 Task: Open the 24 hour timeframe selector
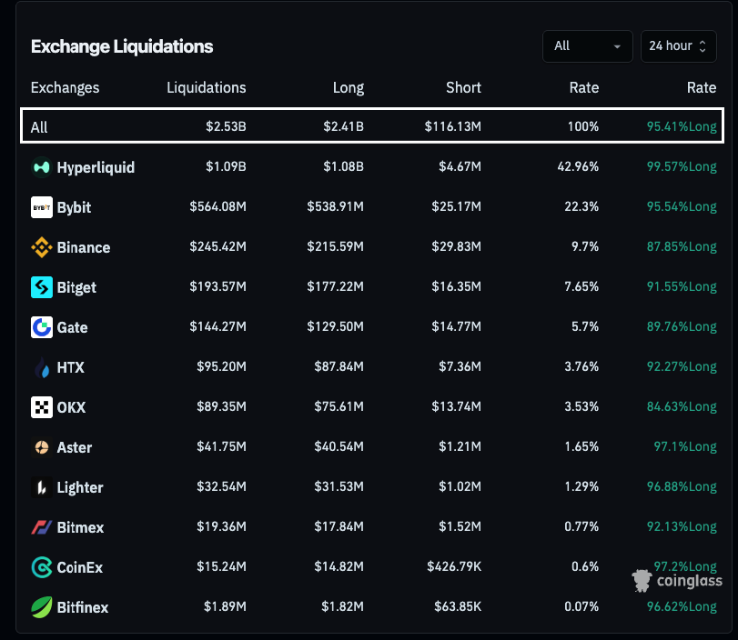678,46
